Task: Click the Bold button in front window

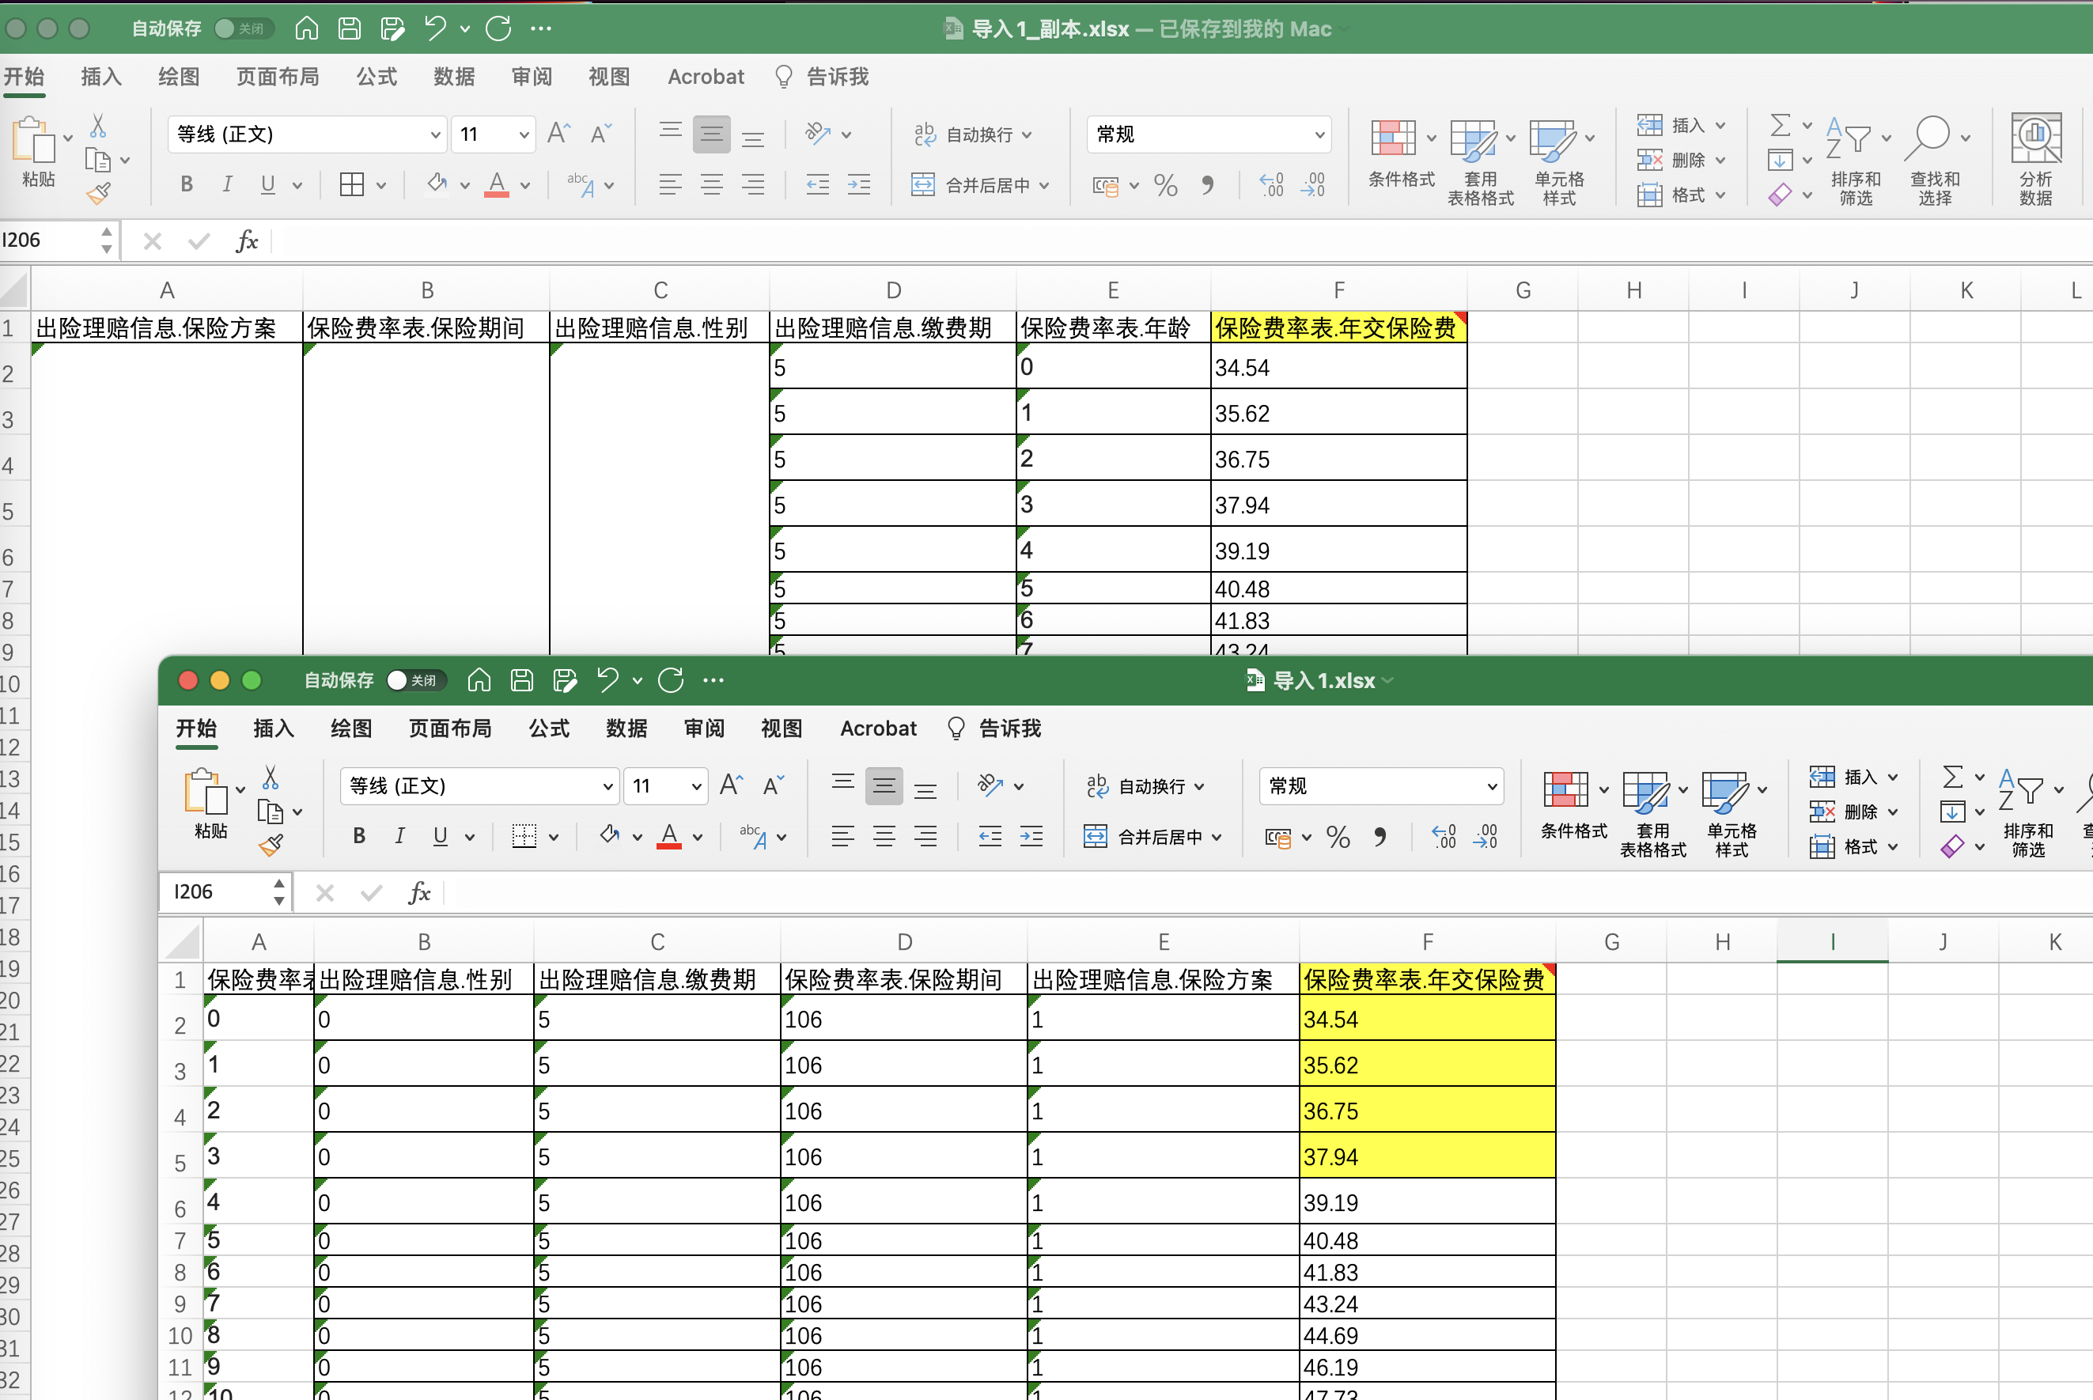Action: tap(359, 836)
